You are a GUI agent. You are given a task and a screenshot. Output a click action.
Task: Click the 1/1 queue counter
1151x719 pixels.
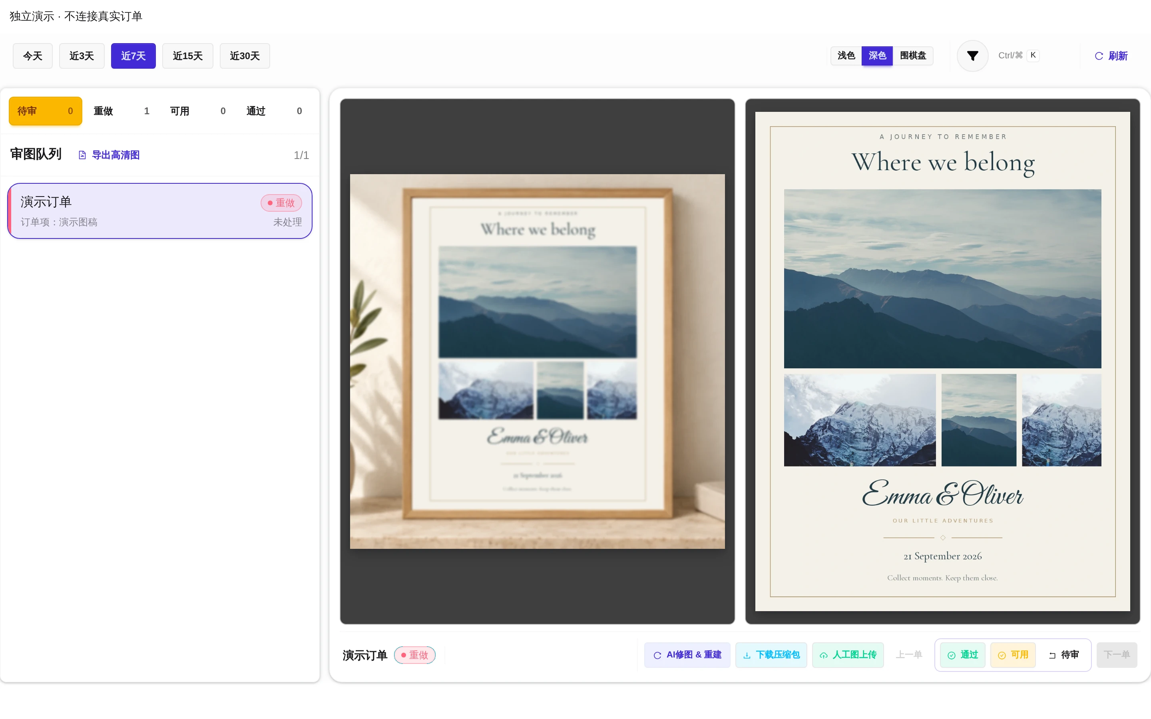[x=301, y=155]
